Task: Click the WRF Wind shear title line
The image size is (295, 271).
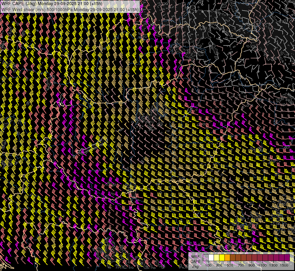Action: 70,9
